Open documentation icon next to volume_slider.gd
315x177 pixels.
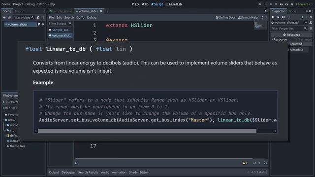(311, 23)
